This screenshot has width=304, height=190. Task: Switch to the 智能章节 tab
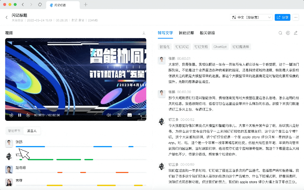pyautogui.click(x=14, y=131)
